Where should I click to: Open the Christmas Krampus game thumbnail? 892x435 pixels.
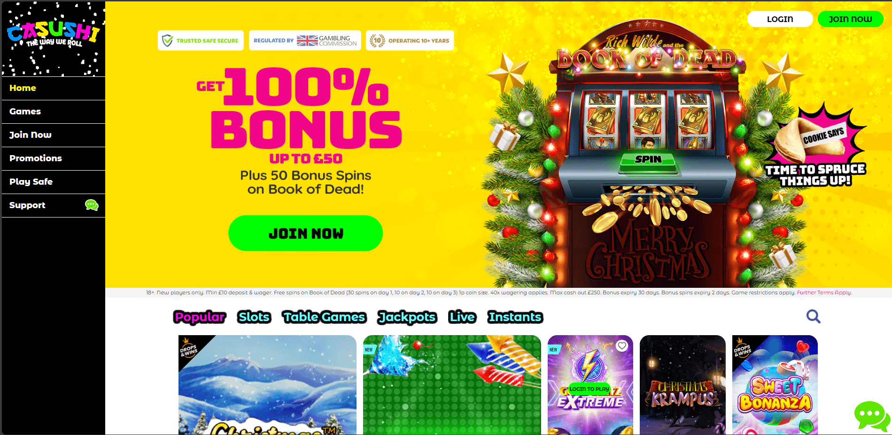tap(683, 385)
